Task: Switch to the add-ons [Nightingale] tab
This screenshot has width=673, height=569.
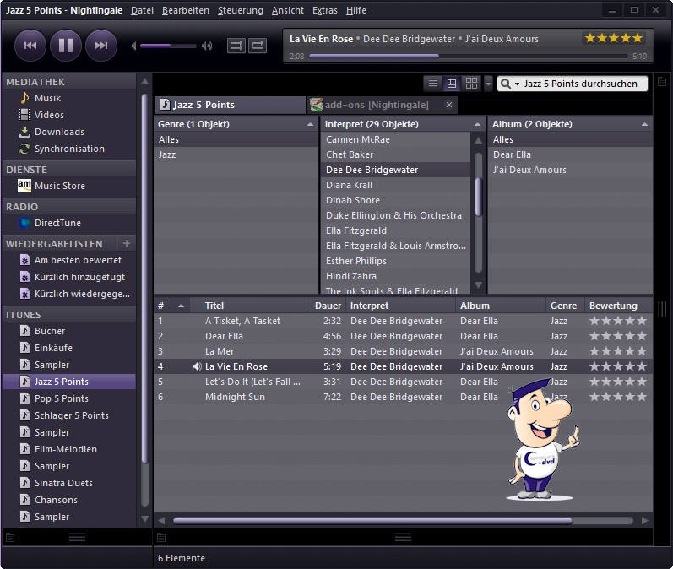Action: 377,105
